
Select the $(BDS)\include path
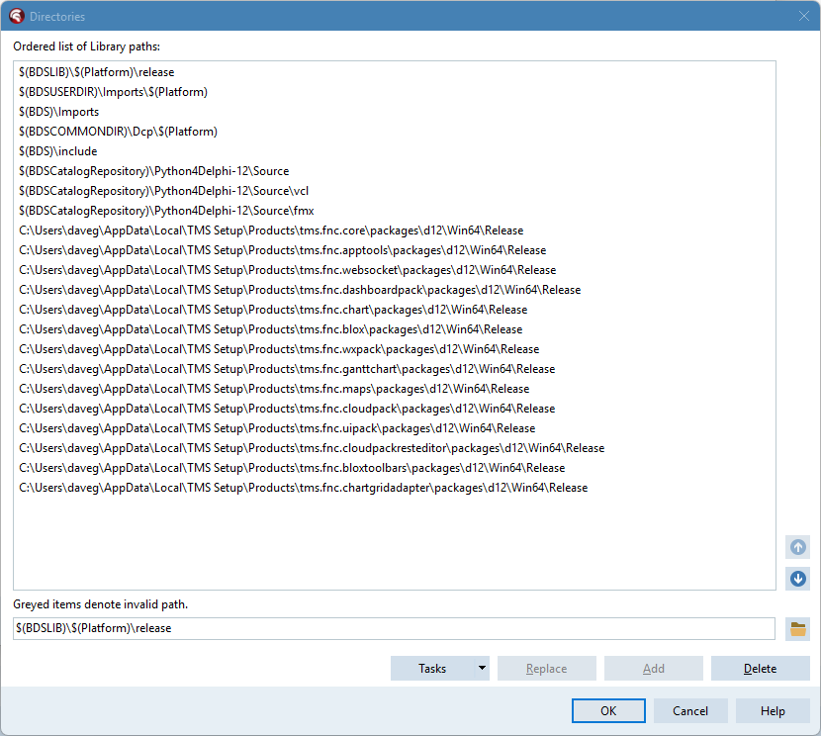coord(395,151)
